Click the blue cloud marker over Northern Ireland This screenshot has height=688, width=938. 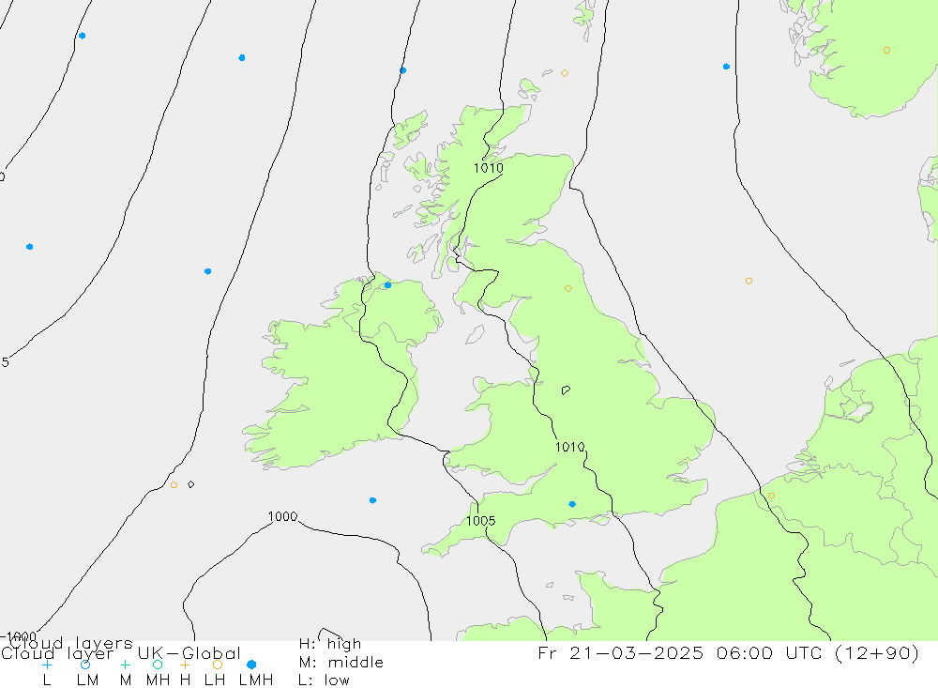coord(387,285)
